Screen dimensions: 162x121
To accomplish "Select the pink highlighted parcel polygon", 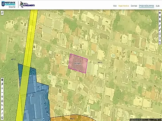I will point(78,63).
